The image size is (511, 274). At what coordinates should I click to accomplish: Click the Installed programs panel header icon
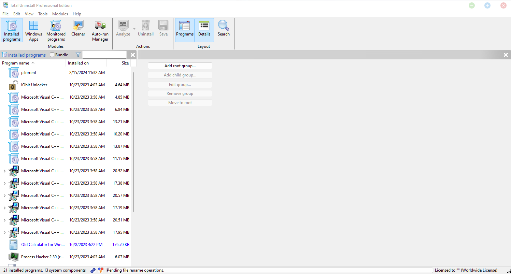(4, 55)
